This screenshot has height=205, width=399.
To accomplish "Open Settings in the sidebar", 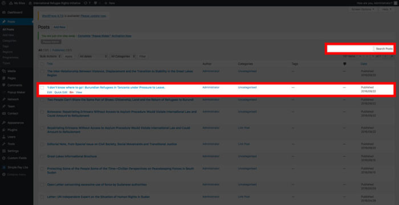I will pyautogui.click(x=13, y=151).
